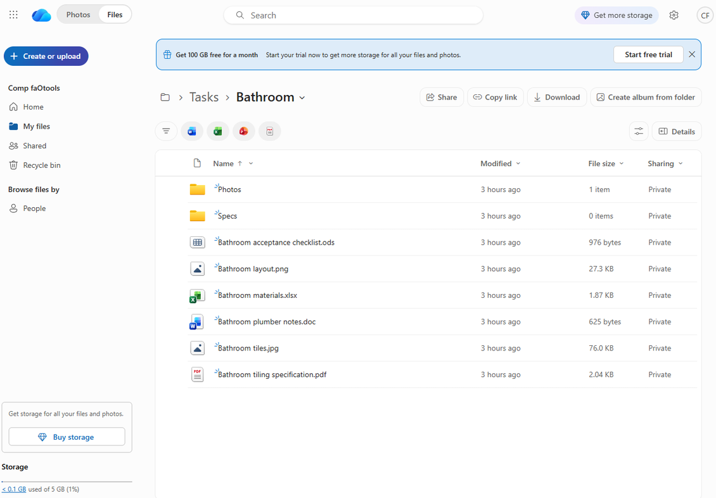Open the Photos folder name
This screenshot has width=716, height=498.
(x=229, y=189)
